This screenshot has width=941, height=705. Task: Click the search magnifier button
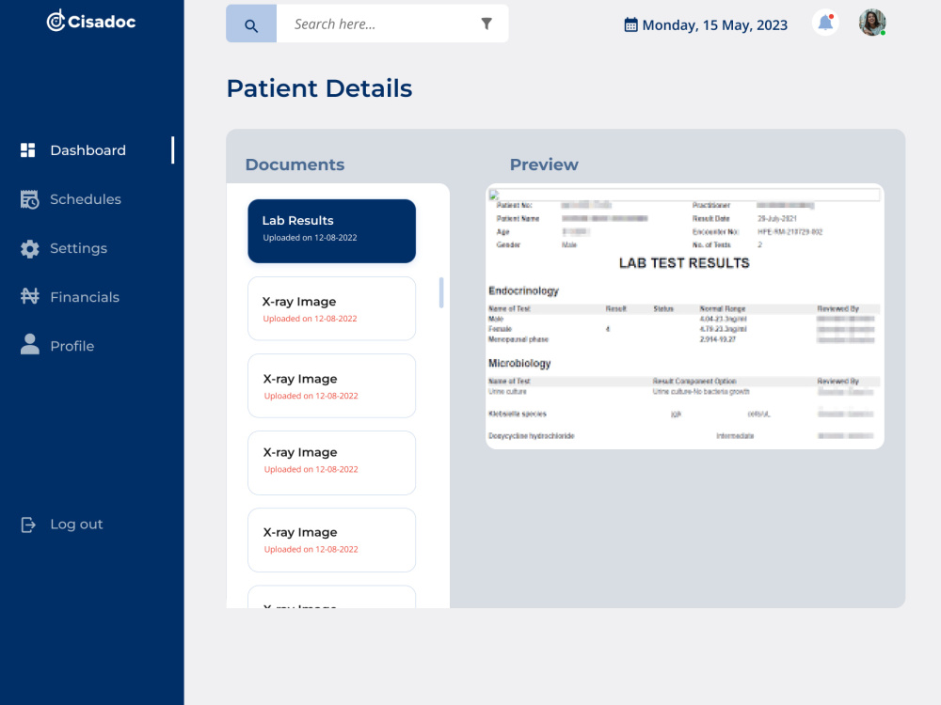click(251, 24)
